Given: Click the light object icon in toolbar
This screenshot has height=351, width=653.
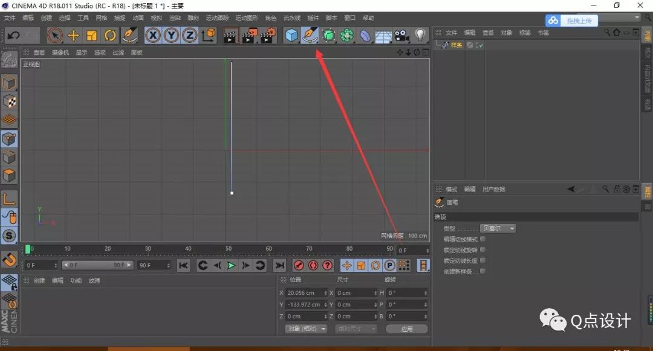Looking at the screenshot, I should (x=420, y=36).
